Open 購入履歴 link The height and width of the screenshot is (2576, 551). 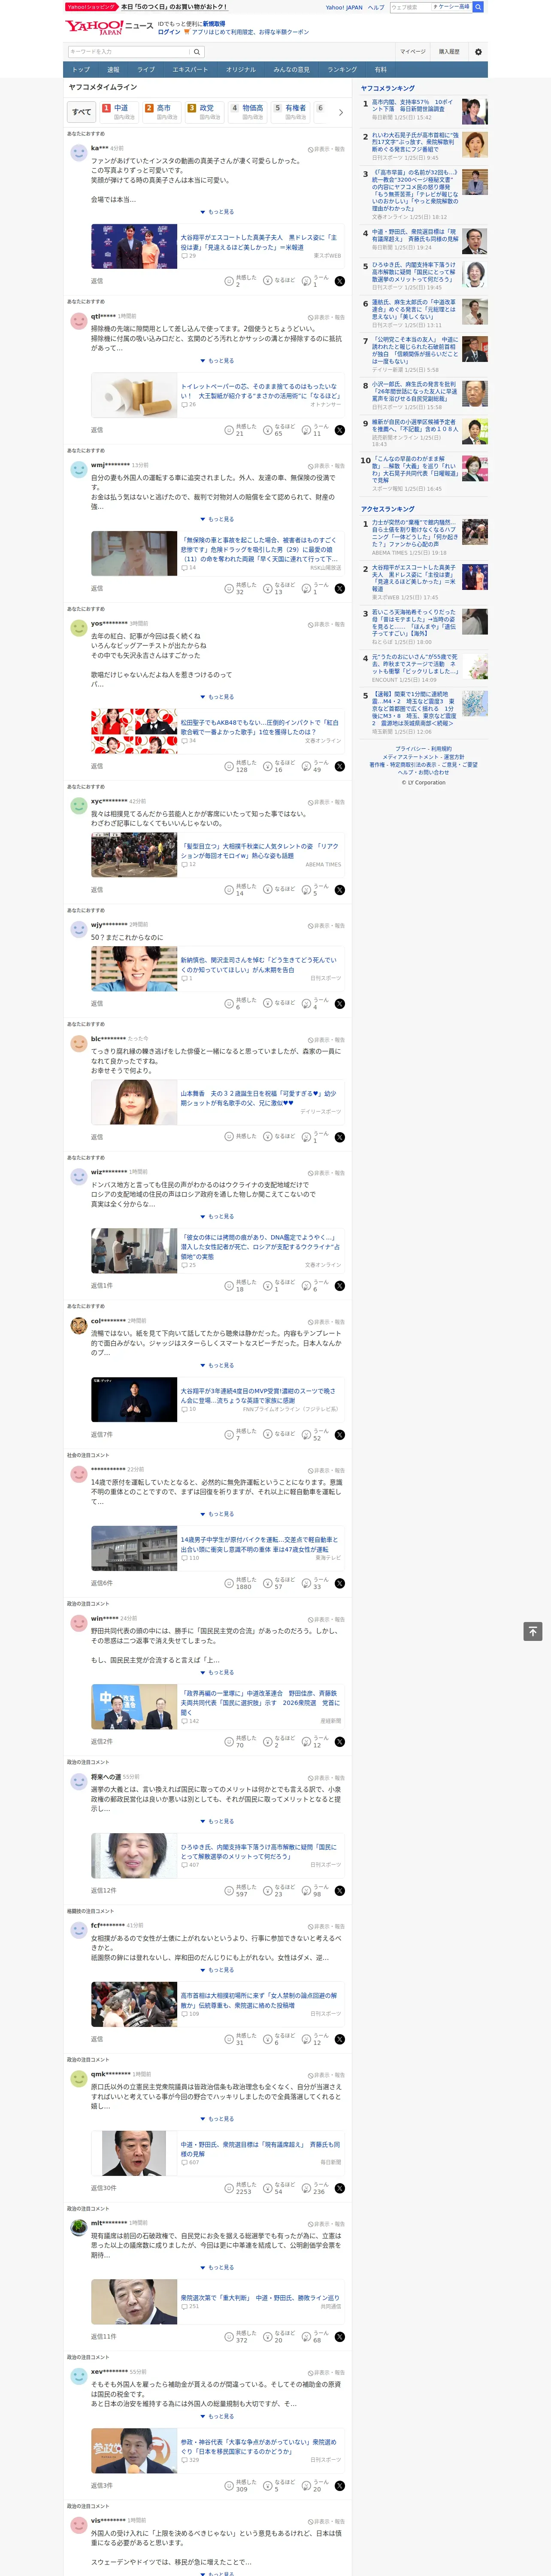(449, 52)
